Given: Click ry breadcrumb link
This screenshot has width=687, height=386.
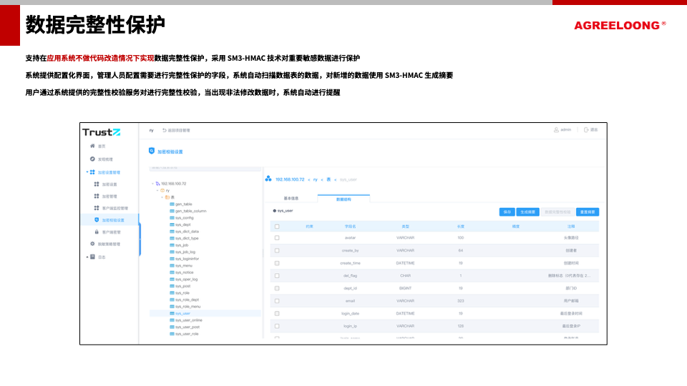Looking at the screenshot, I should point(315,179).
